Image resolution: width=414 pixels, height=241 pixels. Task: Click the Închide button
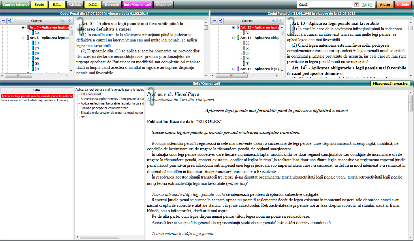pyautogui.click(x=403, y=5)
